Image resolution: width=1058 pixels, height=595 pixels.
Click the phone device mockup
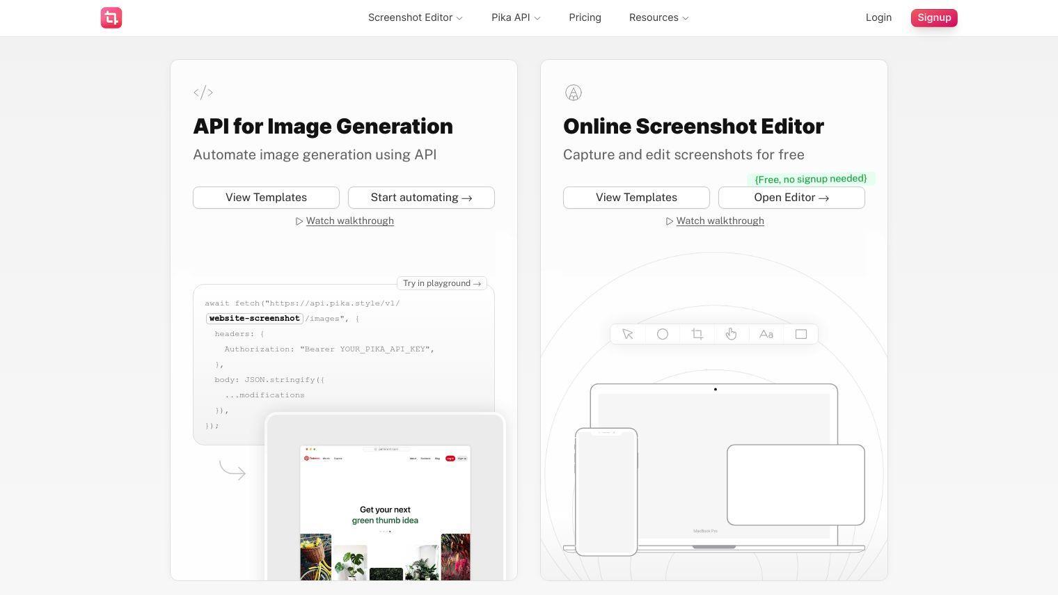tap(606, 492)
